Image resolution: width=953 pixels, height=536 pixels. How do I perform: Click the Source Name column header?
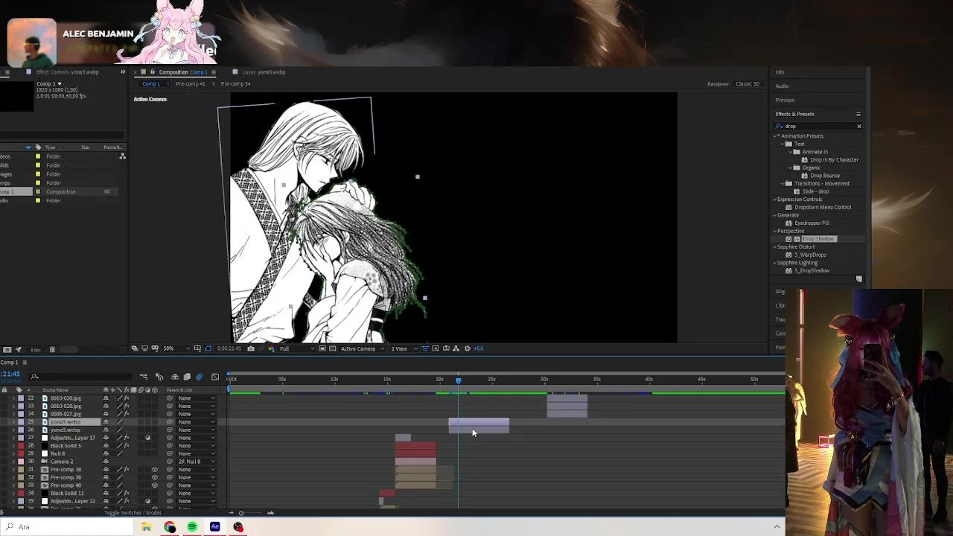tap(56, 390)
